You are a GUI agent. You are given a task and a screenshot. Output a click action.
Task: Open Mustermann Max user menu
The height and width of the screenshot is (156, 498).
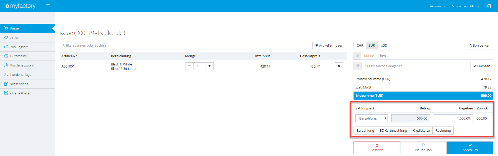click(466, 6)
